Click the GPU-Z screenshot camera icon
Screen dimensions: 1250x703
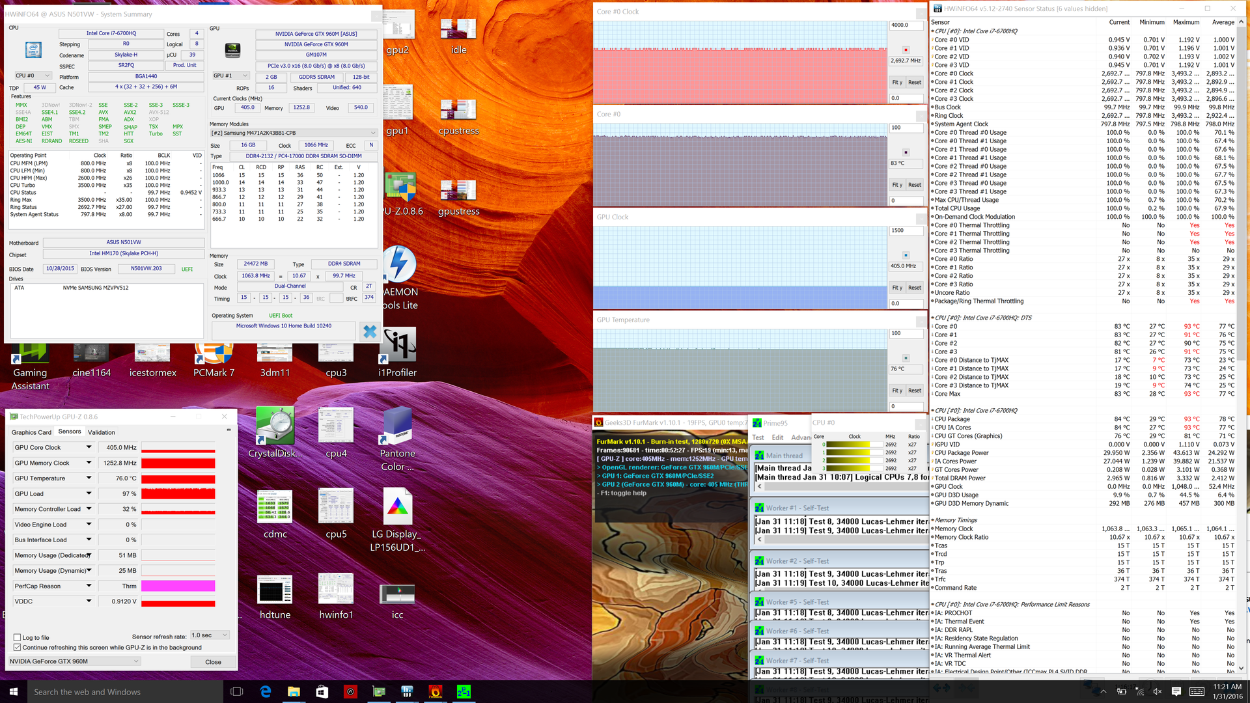(x=229, y=430)
